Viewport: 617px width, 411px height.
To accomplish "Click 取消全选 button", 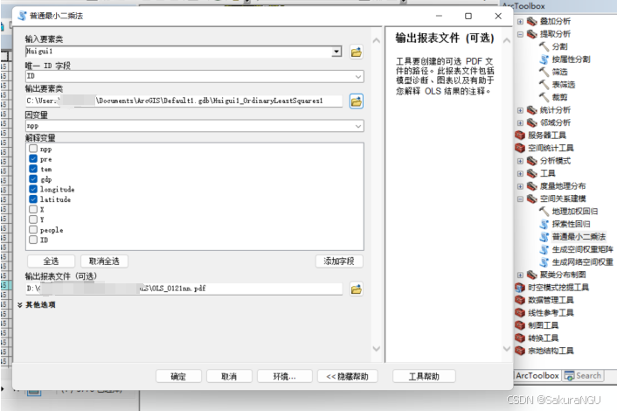I will pyautogui.click(x=104, y=261).
